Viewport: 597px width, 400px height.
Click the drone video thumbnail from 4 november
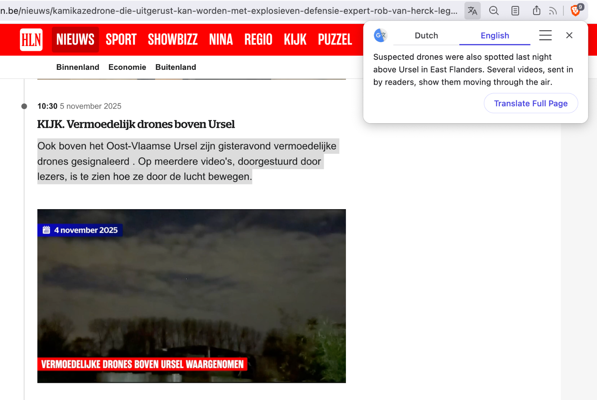tap(191, 295)
